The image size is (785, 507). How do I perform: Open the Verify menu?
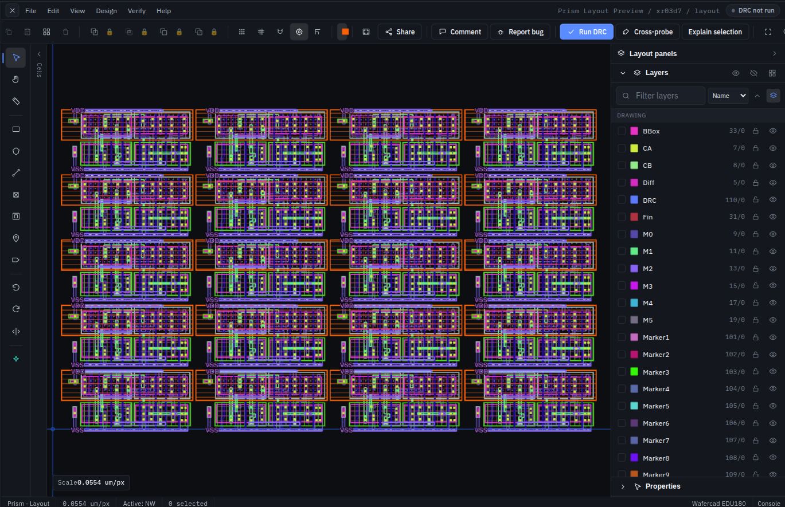click(136, 11)
